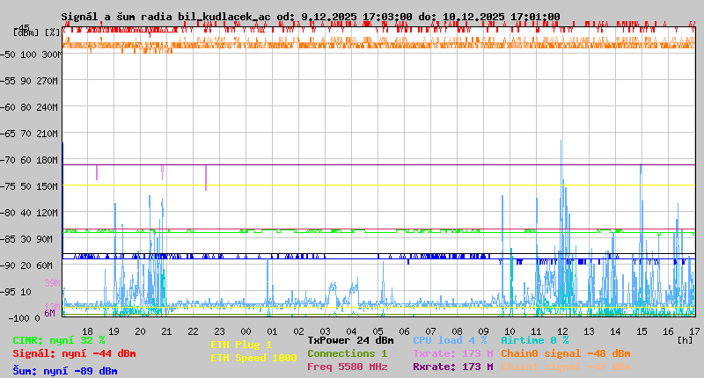Select the 'ETH Speed 1000' legend label
The height and width of the screenshot is (378, 704).
click(x=253, y=358)
